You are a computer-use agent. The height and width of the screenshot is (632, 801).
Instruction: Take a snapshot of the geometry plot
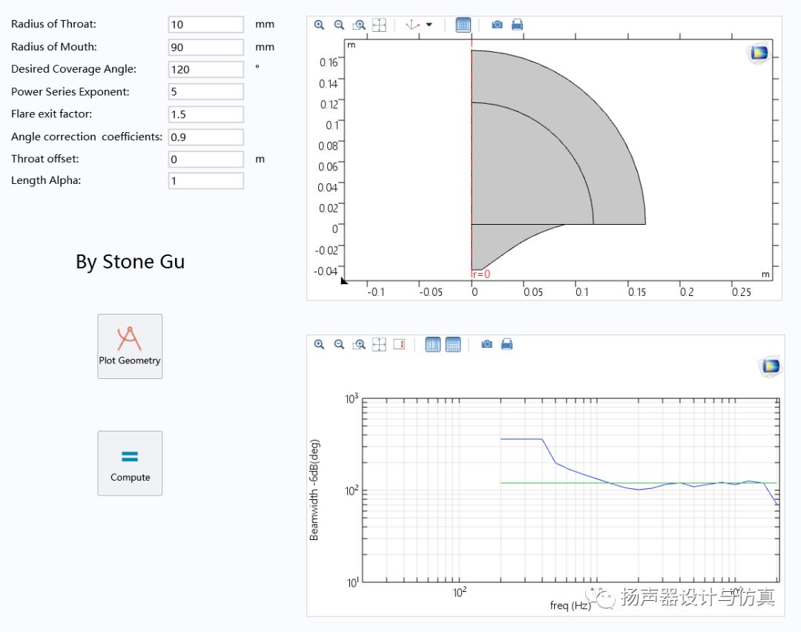497,24
